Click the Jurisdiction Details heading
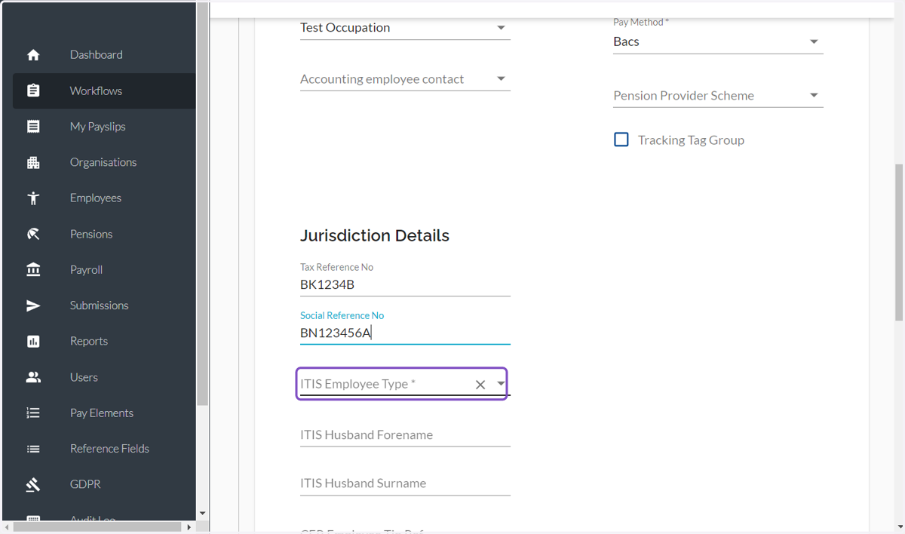Viewport: 905px width, 534px height. (x=375, y=235)
